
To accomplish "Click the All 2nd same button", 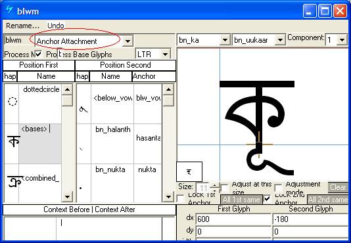I will click(328, 200).
